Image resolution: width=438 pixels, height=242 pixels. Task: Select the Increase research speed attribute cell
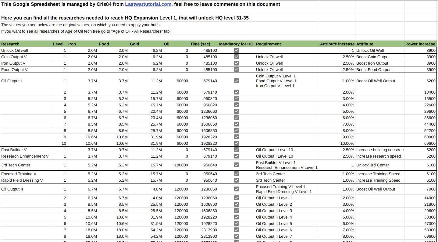(379, 156)
